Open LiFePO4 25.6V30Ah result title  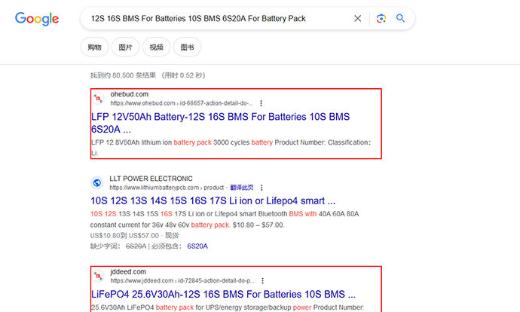click(x=223, y=294)
